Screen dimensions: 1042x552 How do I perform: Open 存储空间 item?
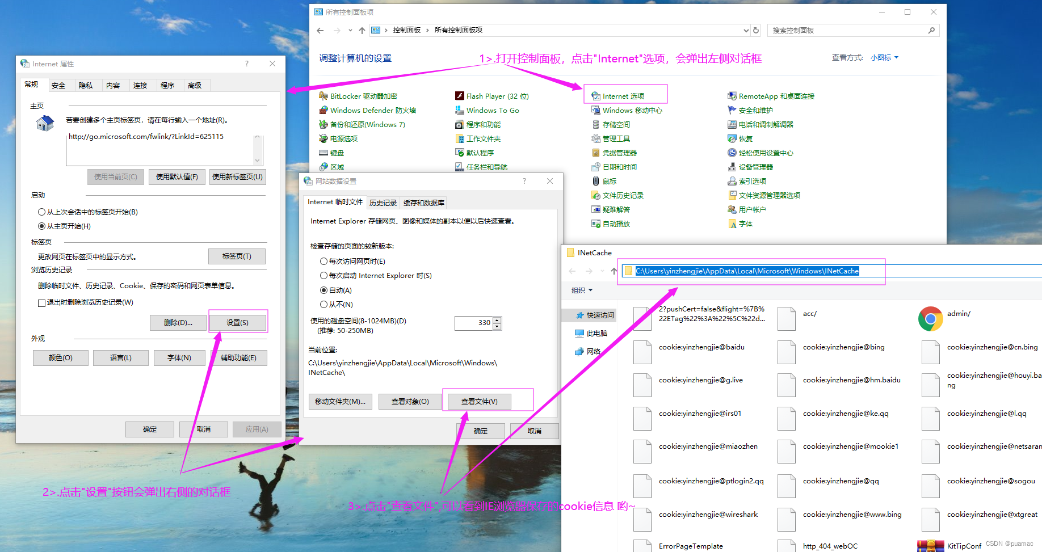click(611, 125)
